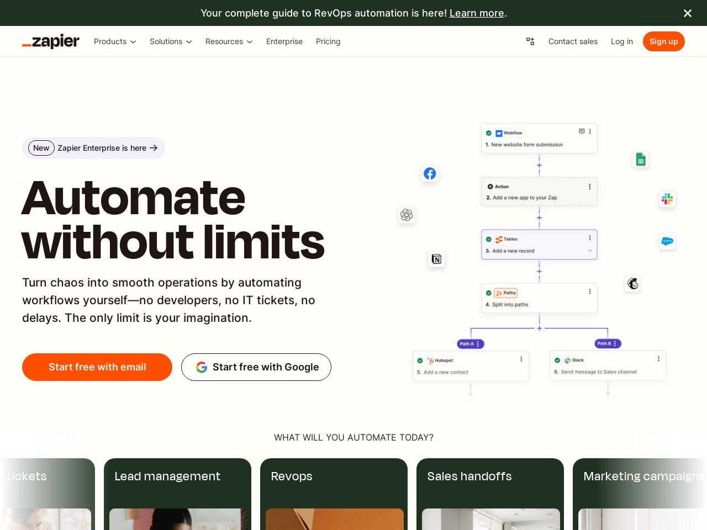Screen dimensions: 707x530
Task: Click the Google G logo on button
Action: 202,367
